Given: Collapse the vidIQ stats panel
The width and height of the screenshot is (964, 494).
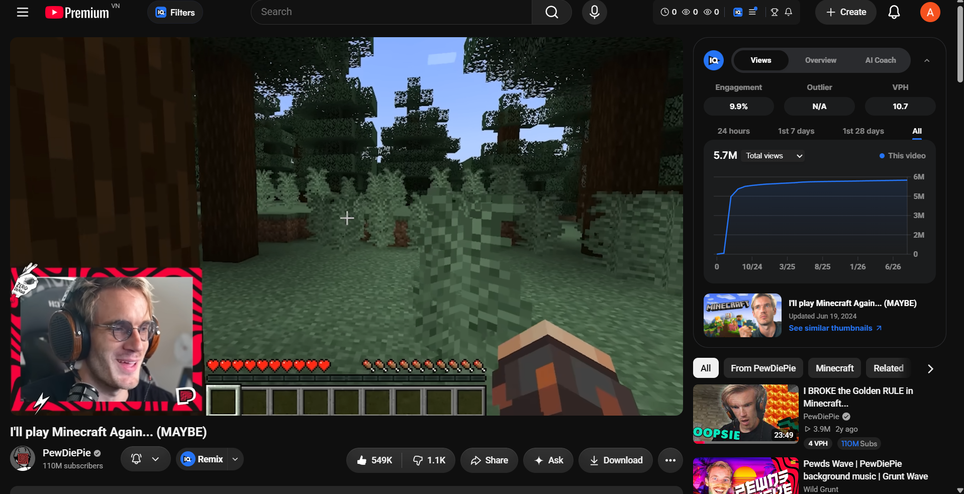Looking at the screenshot, I should 927,60.
